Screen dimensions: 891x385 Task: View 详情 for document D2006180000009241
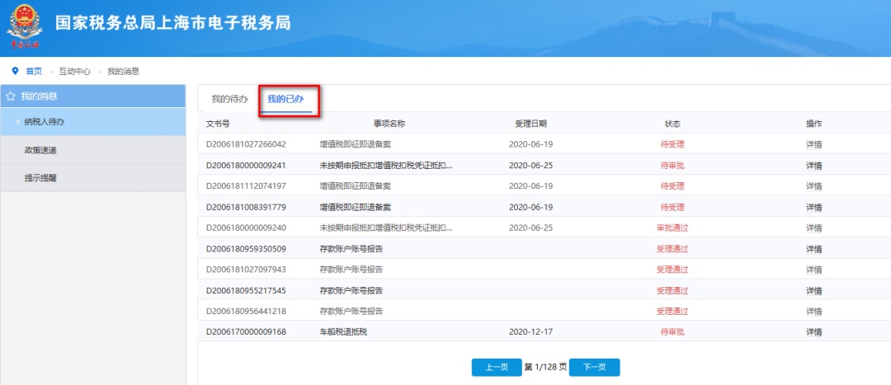813,165
